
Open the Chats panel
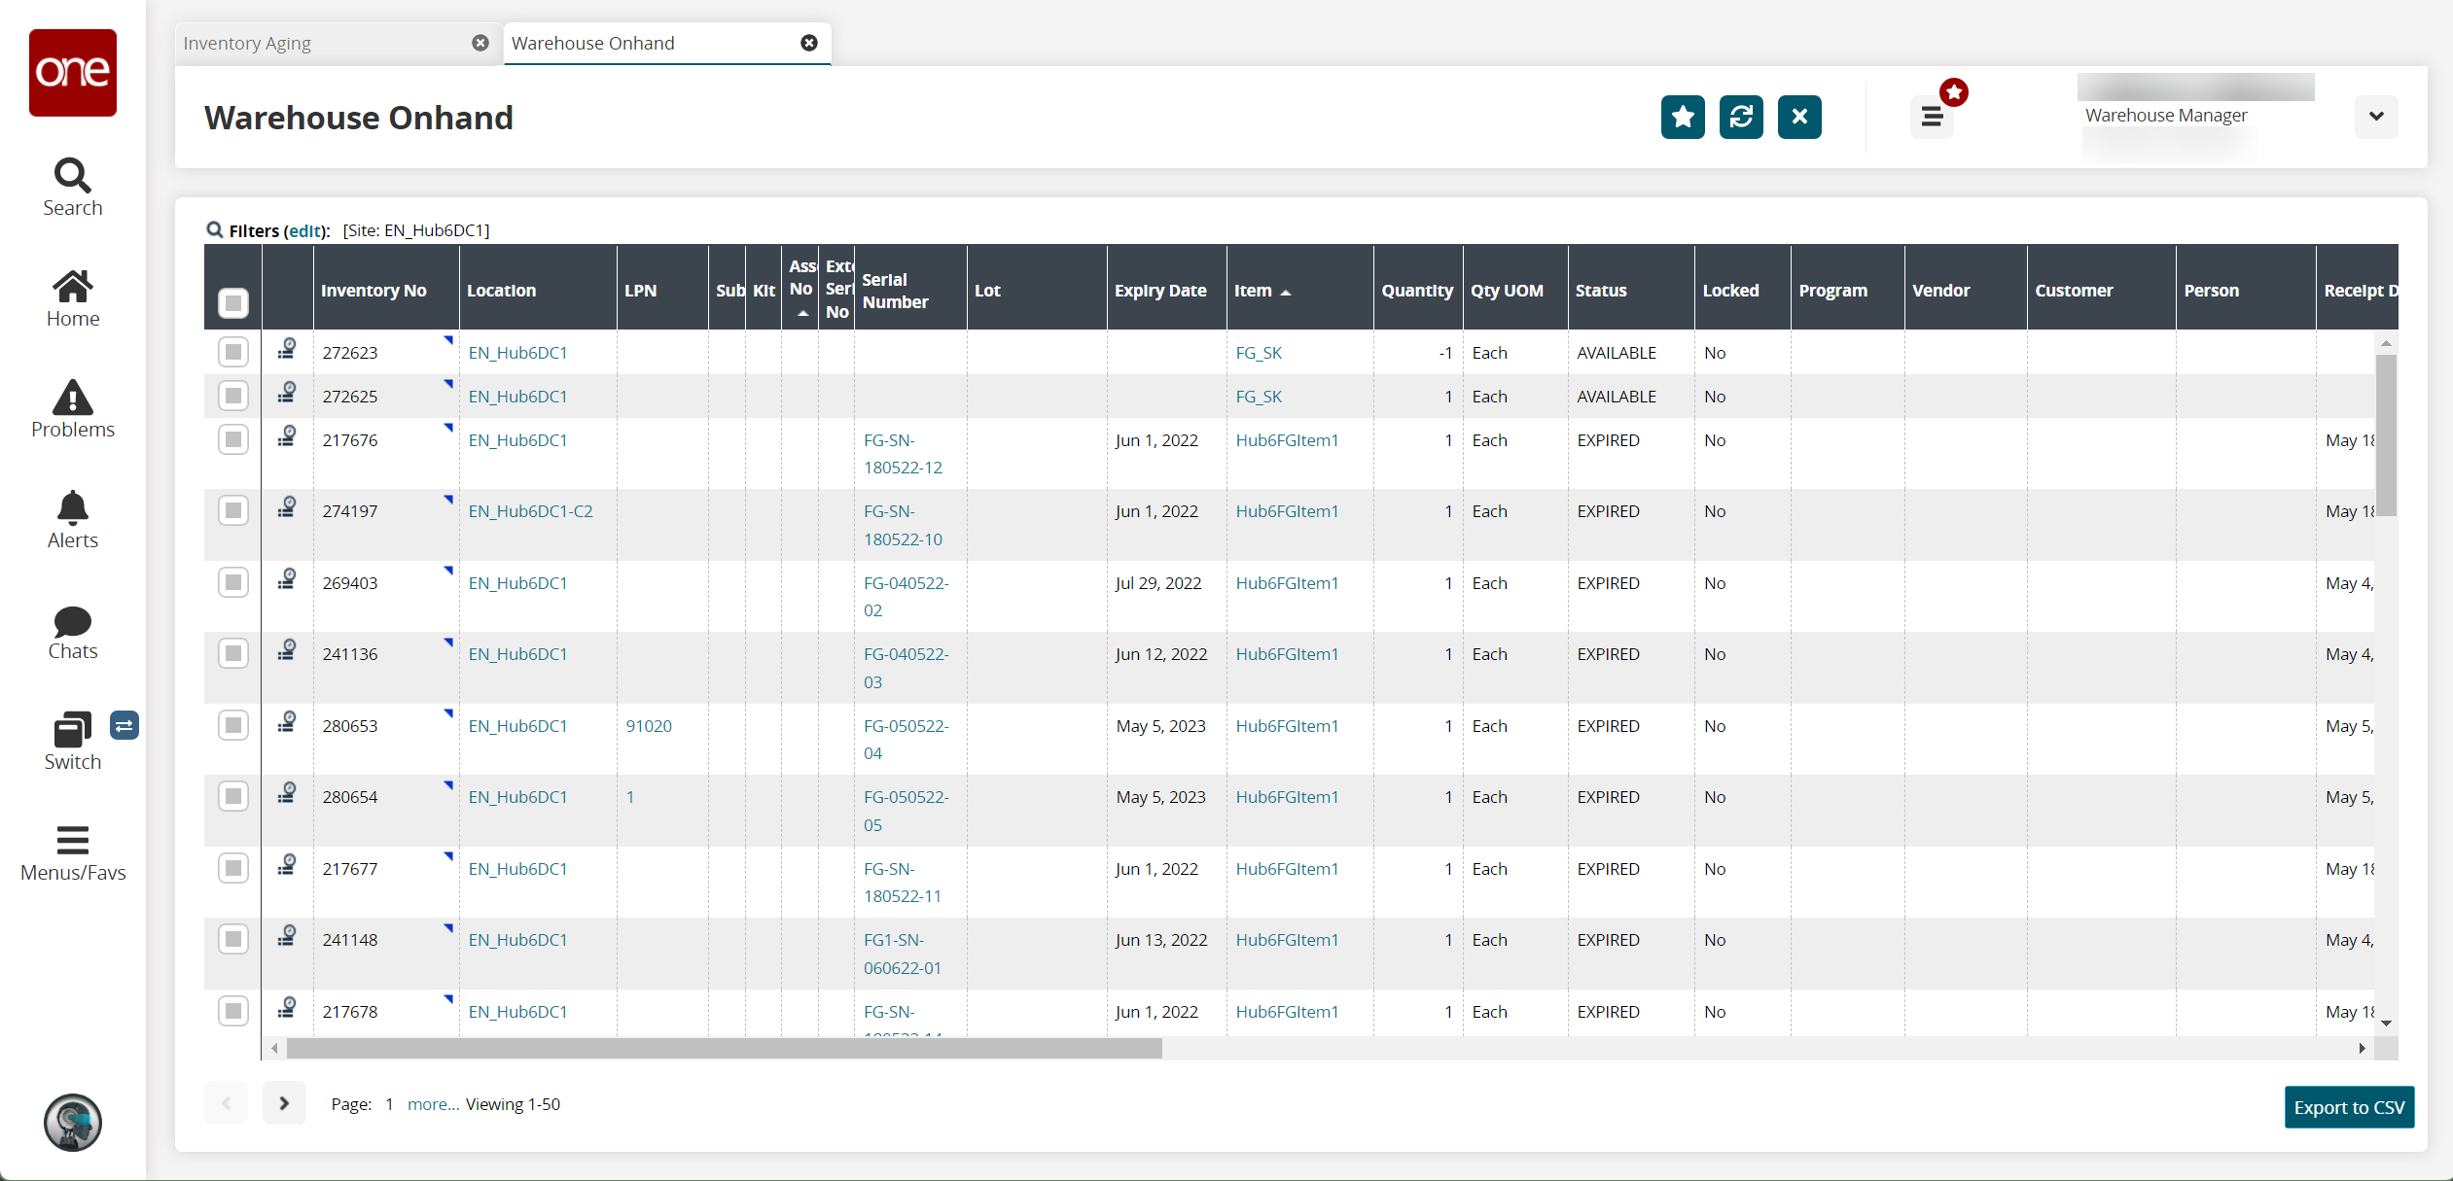(73, 632)
